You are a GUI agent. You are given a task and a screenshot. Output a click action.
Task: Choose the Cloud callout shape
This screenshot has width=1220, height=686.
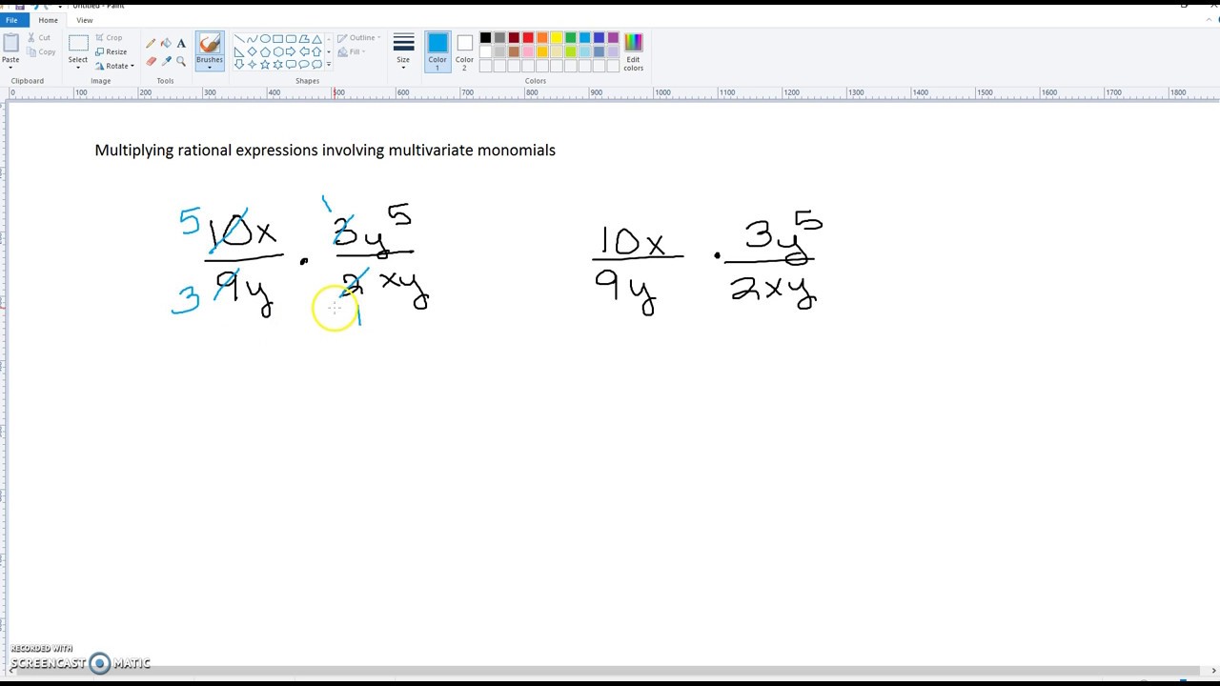pyautogui.click(x=317, y=65)
